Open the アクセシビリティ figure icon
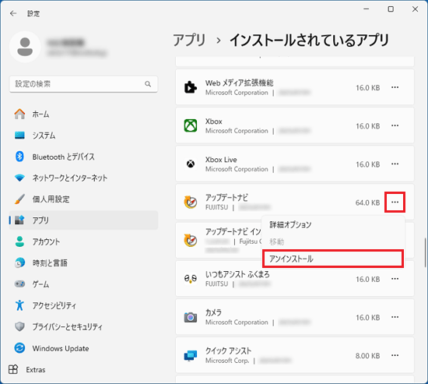This screenshot has width=428, height=384. (19, 305)
